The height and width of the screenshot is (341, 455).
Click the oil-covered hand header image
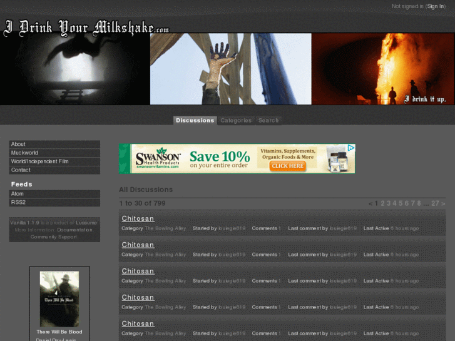pos(231,69)
